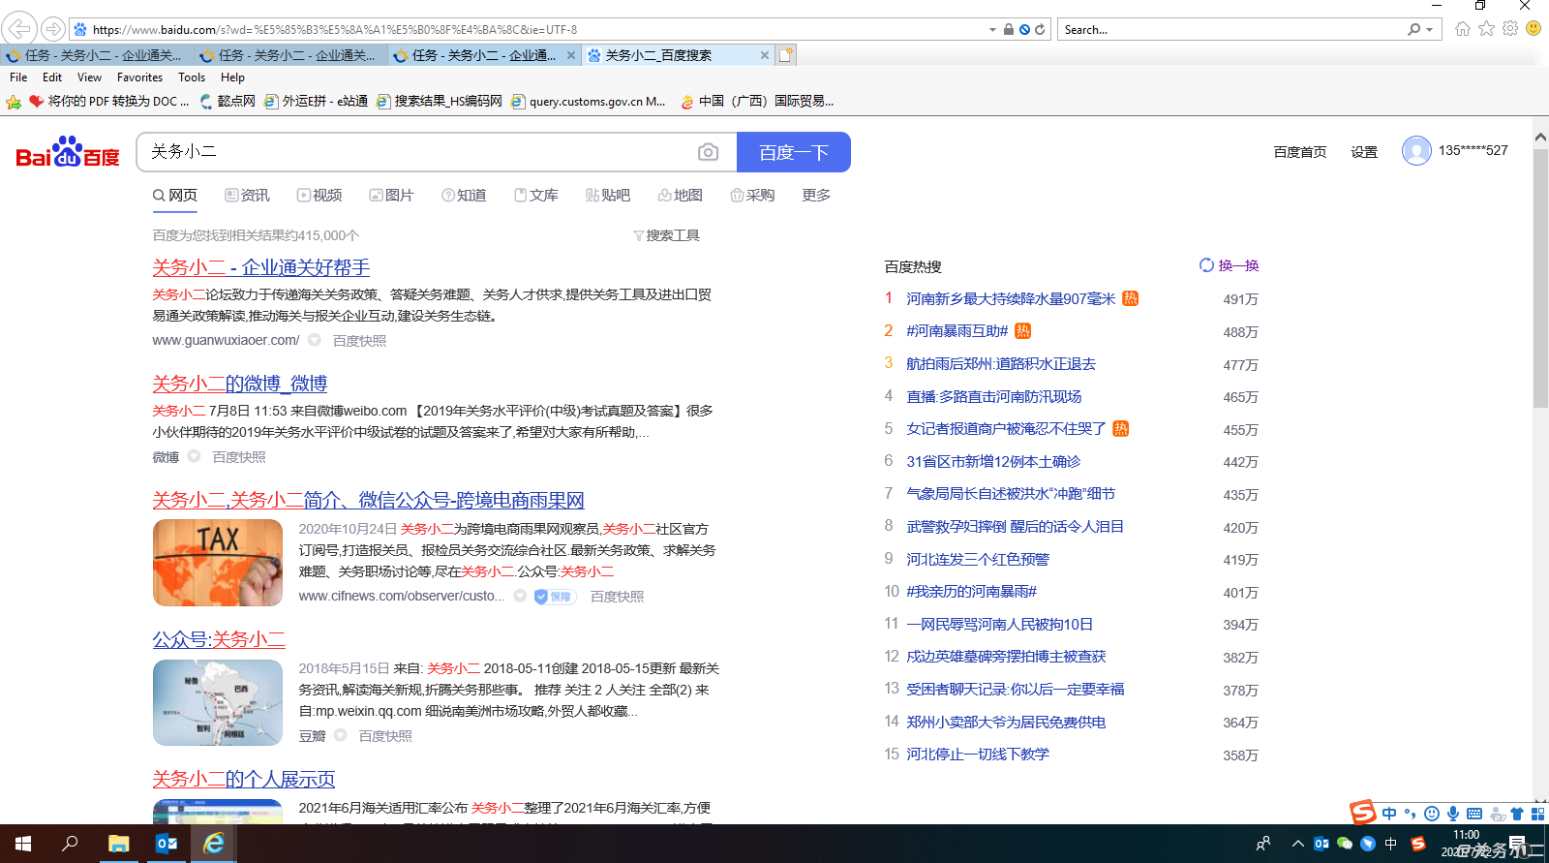Click the lock security icon in address bar

[x=1009, y=29]
